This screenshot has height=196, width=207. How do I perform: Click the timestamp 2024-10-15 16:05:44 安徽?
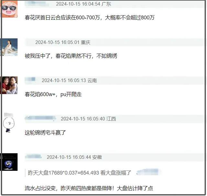pos(74,157)
